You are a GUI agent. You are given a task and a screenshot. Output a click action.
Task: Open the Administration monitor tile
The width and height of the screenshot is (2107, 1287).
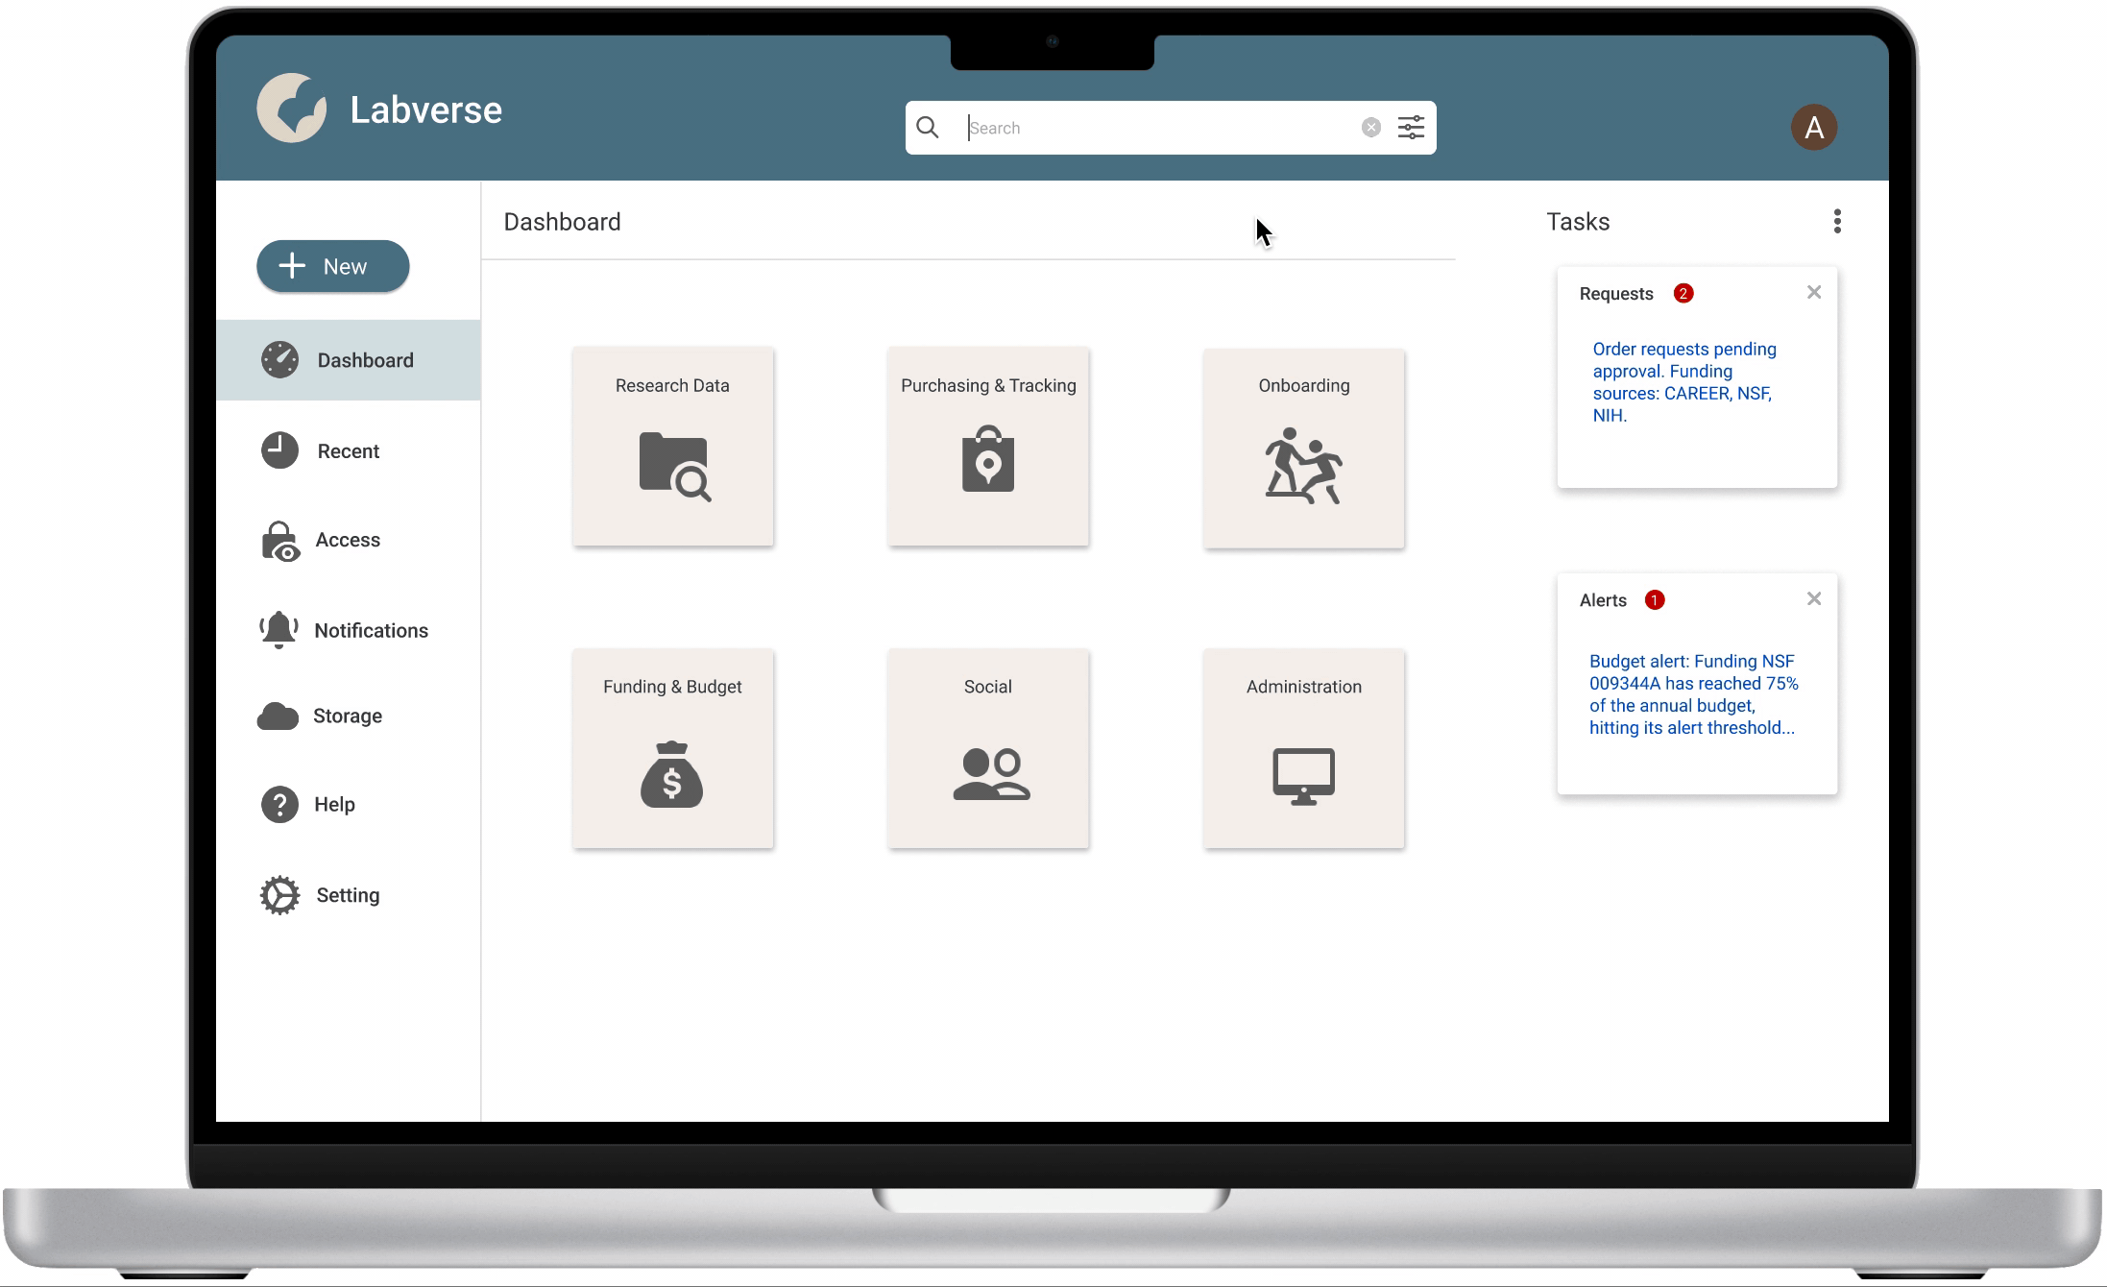click(1303, 749)
